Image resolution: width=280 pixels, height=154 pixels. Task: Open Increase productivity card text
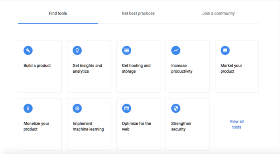(182, 69)
